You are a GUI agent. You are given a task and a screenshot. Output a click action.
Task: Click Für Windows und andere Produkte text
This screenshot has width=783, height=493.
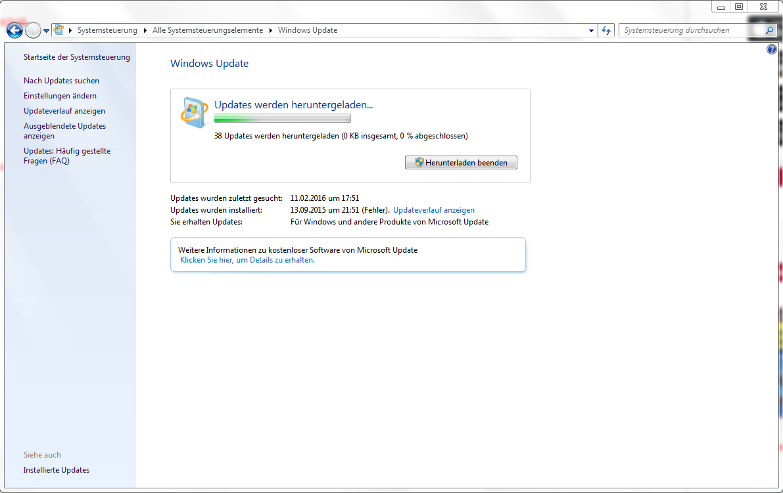pyautogui.click(x=389, y=223)
